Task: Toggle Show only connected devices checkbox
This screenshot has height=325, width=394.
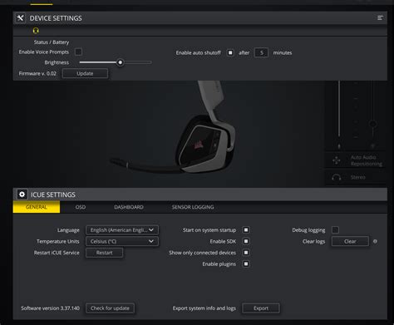Action: (246, 253)
